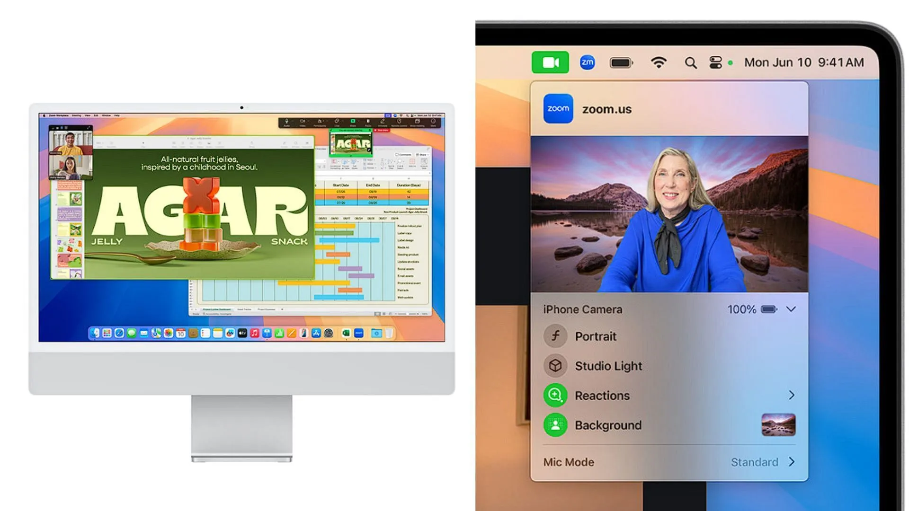The width and height of the screenshot is (909, 511).
Task: Click the Reactions feature icon
Action: (x=554, y=395)
